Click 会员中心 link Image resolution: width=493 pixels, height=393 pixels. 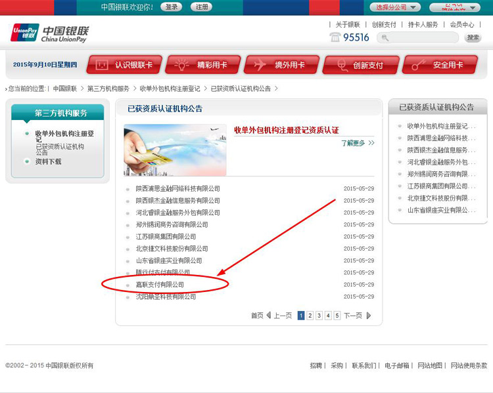[462, 24]
